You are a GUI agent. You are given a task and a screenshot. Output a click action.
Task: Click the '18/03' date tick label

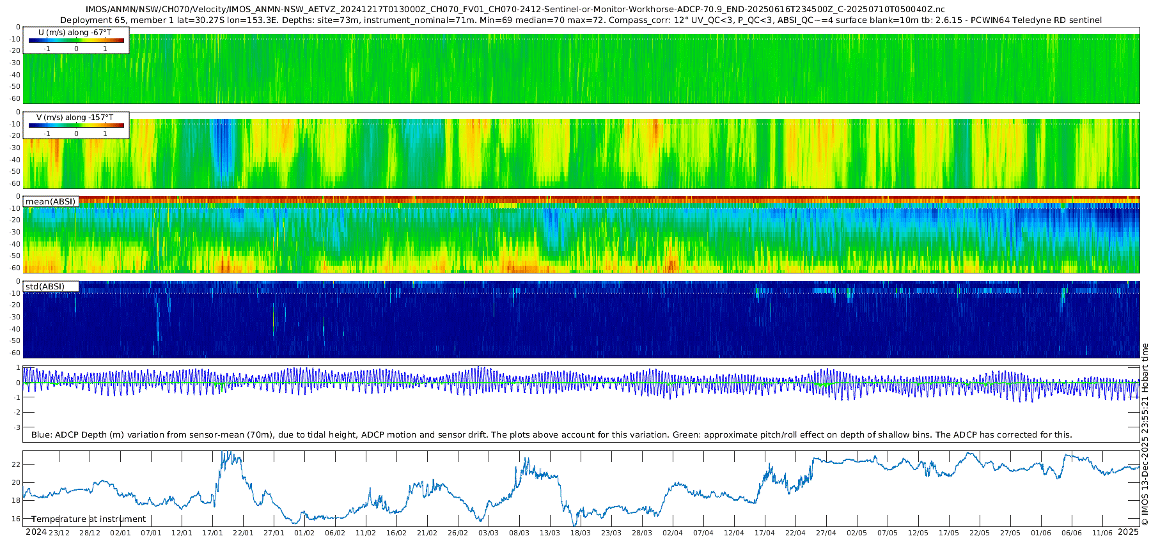coord(581,533)
